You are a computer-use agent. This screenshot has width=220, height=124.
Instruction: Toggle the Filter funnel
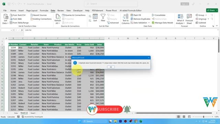click(x=103, y=18)
